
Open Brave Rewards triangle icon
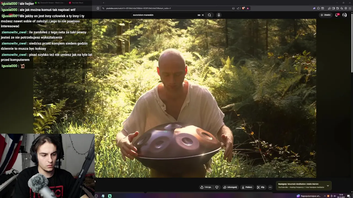pyautogui.click(x=248, y=8)
